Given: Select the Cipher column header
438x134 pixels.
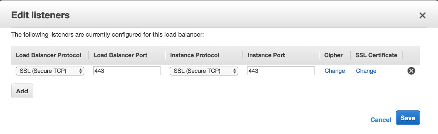Looking at the screenshot, I should (x=333, y=55).
